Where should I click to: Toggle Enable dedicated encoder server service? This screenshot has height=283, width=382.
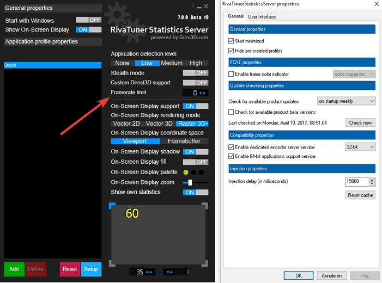[231, 147]
